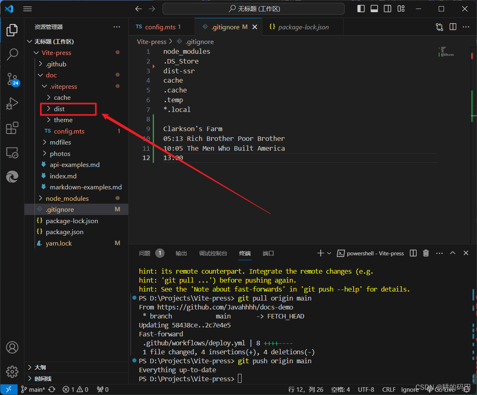Open the Extensions view

(12, 127)
